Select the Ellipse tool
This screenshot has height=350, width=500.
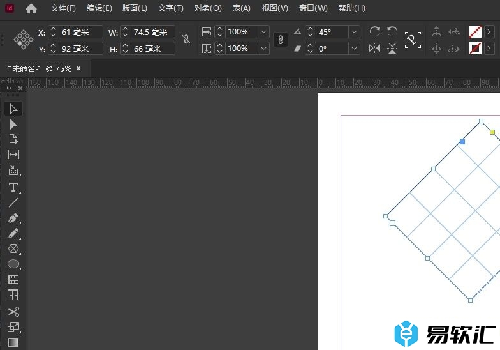[x=13, y=264]
